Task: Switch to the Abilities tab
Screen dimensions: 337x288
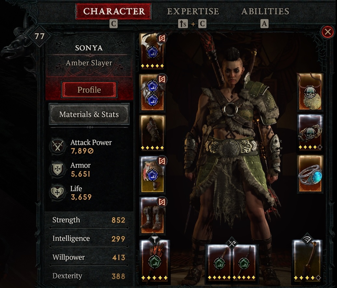Action: point(265,11)
